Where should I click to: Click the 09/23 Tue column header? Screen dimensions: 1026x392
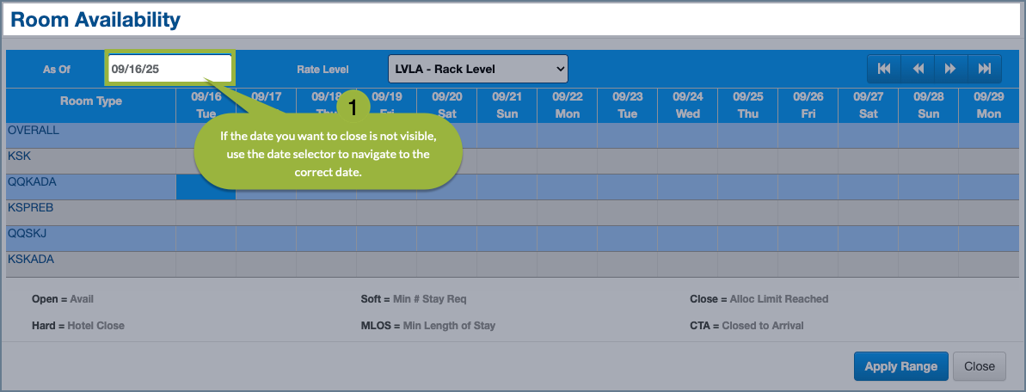point(627,105)
